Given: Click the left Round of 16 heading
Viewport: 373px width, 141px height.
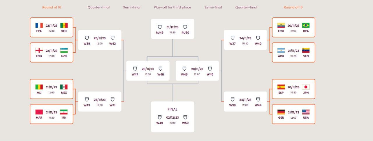Looking at the screenshot, I should 52,7.
